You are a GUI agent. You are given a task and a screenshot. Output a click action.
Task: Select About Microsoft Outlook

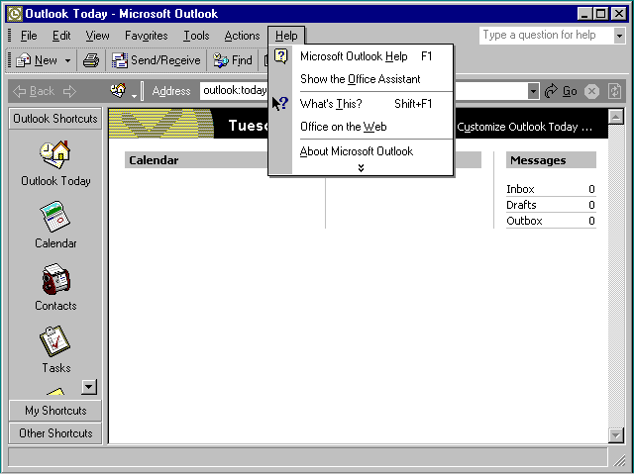[361, 151]
